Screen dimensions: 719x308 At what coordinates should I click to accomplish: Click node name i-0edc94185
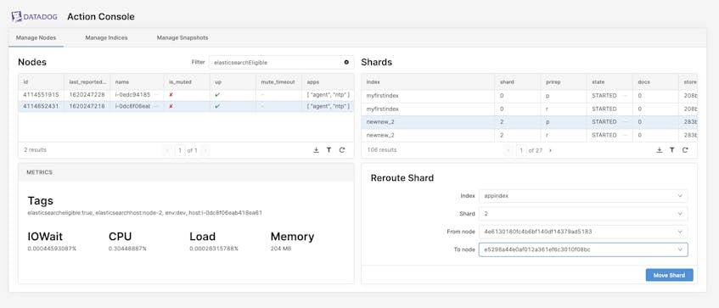[132, 94]
